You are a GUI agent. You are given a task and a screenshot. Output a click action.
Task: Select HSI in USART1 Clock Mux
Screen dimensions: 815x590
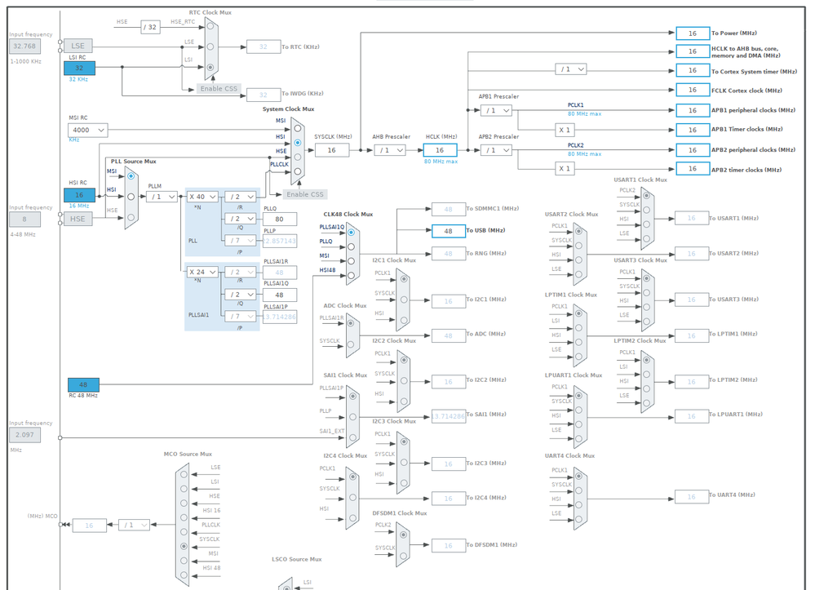[646, 224]
